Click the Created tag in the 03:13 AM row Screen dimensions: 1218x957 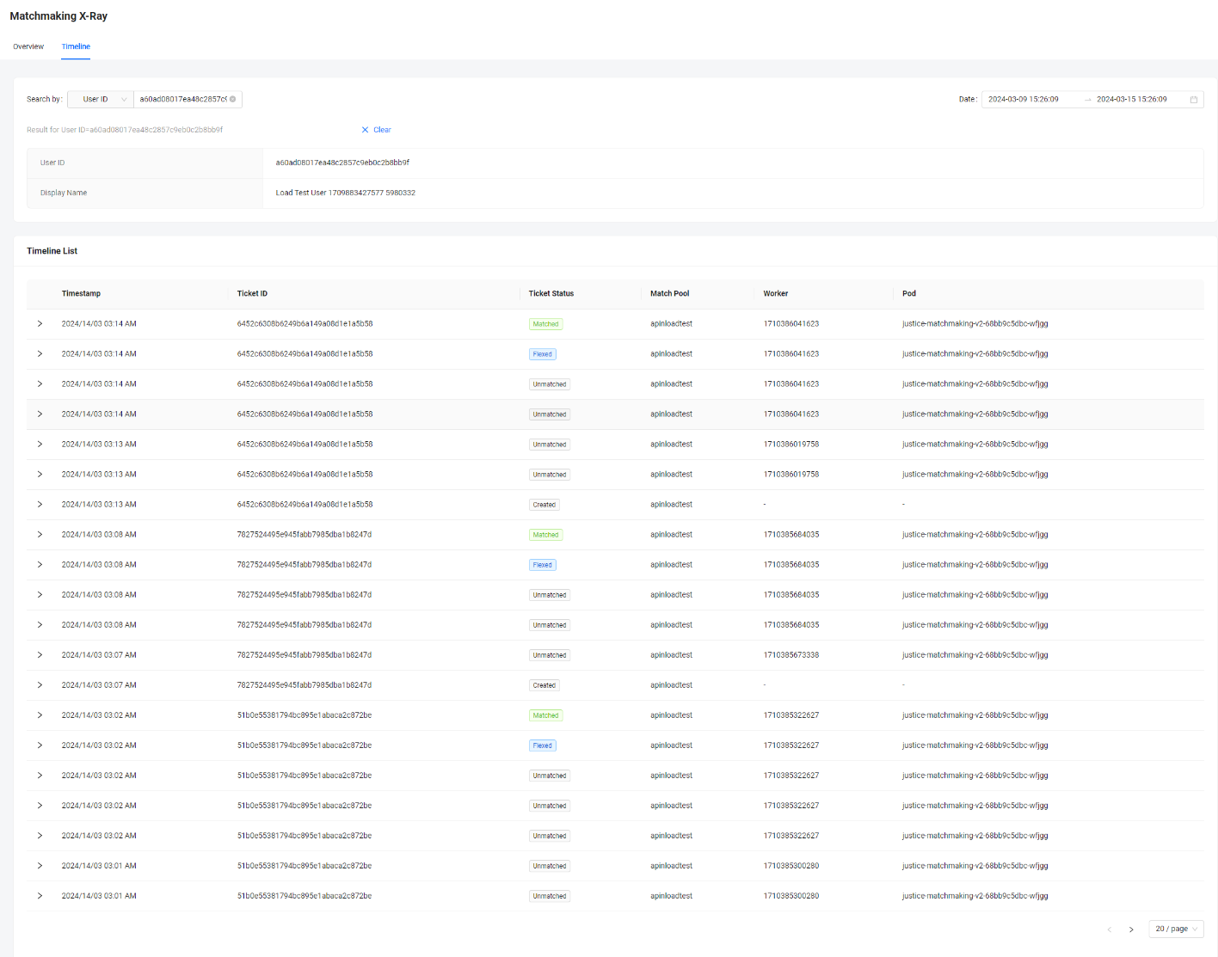(544, 505)
